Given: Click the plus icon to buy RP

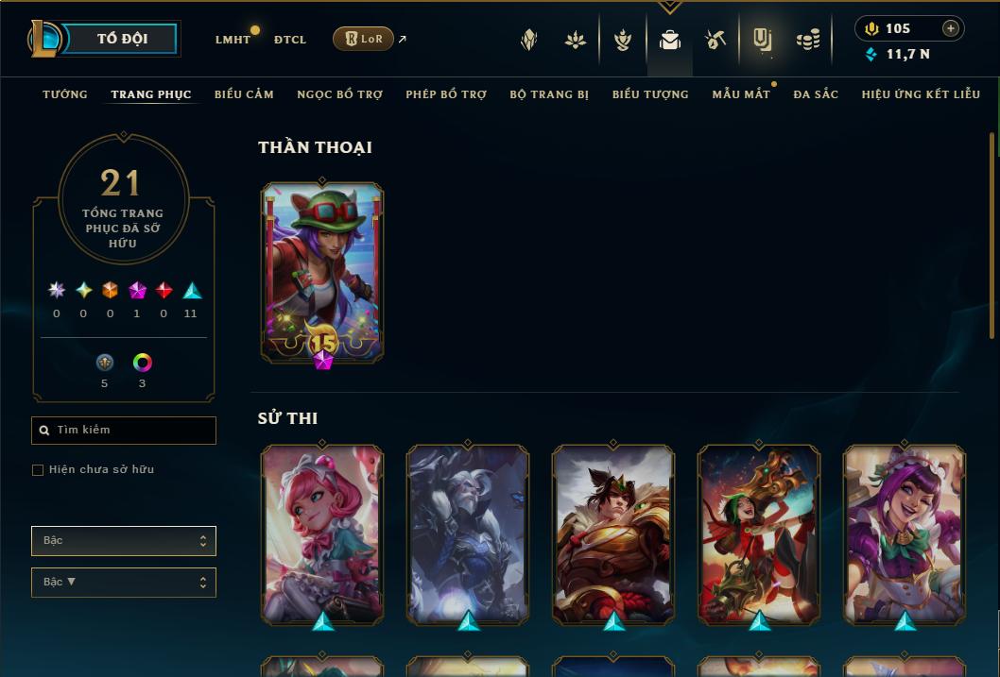Looking at the screenshot, I should 950,28.
